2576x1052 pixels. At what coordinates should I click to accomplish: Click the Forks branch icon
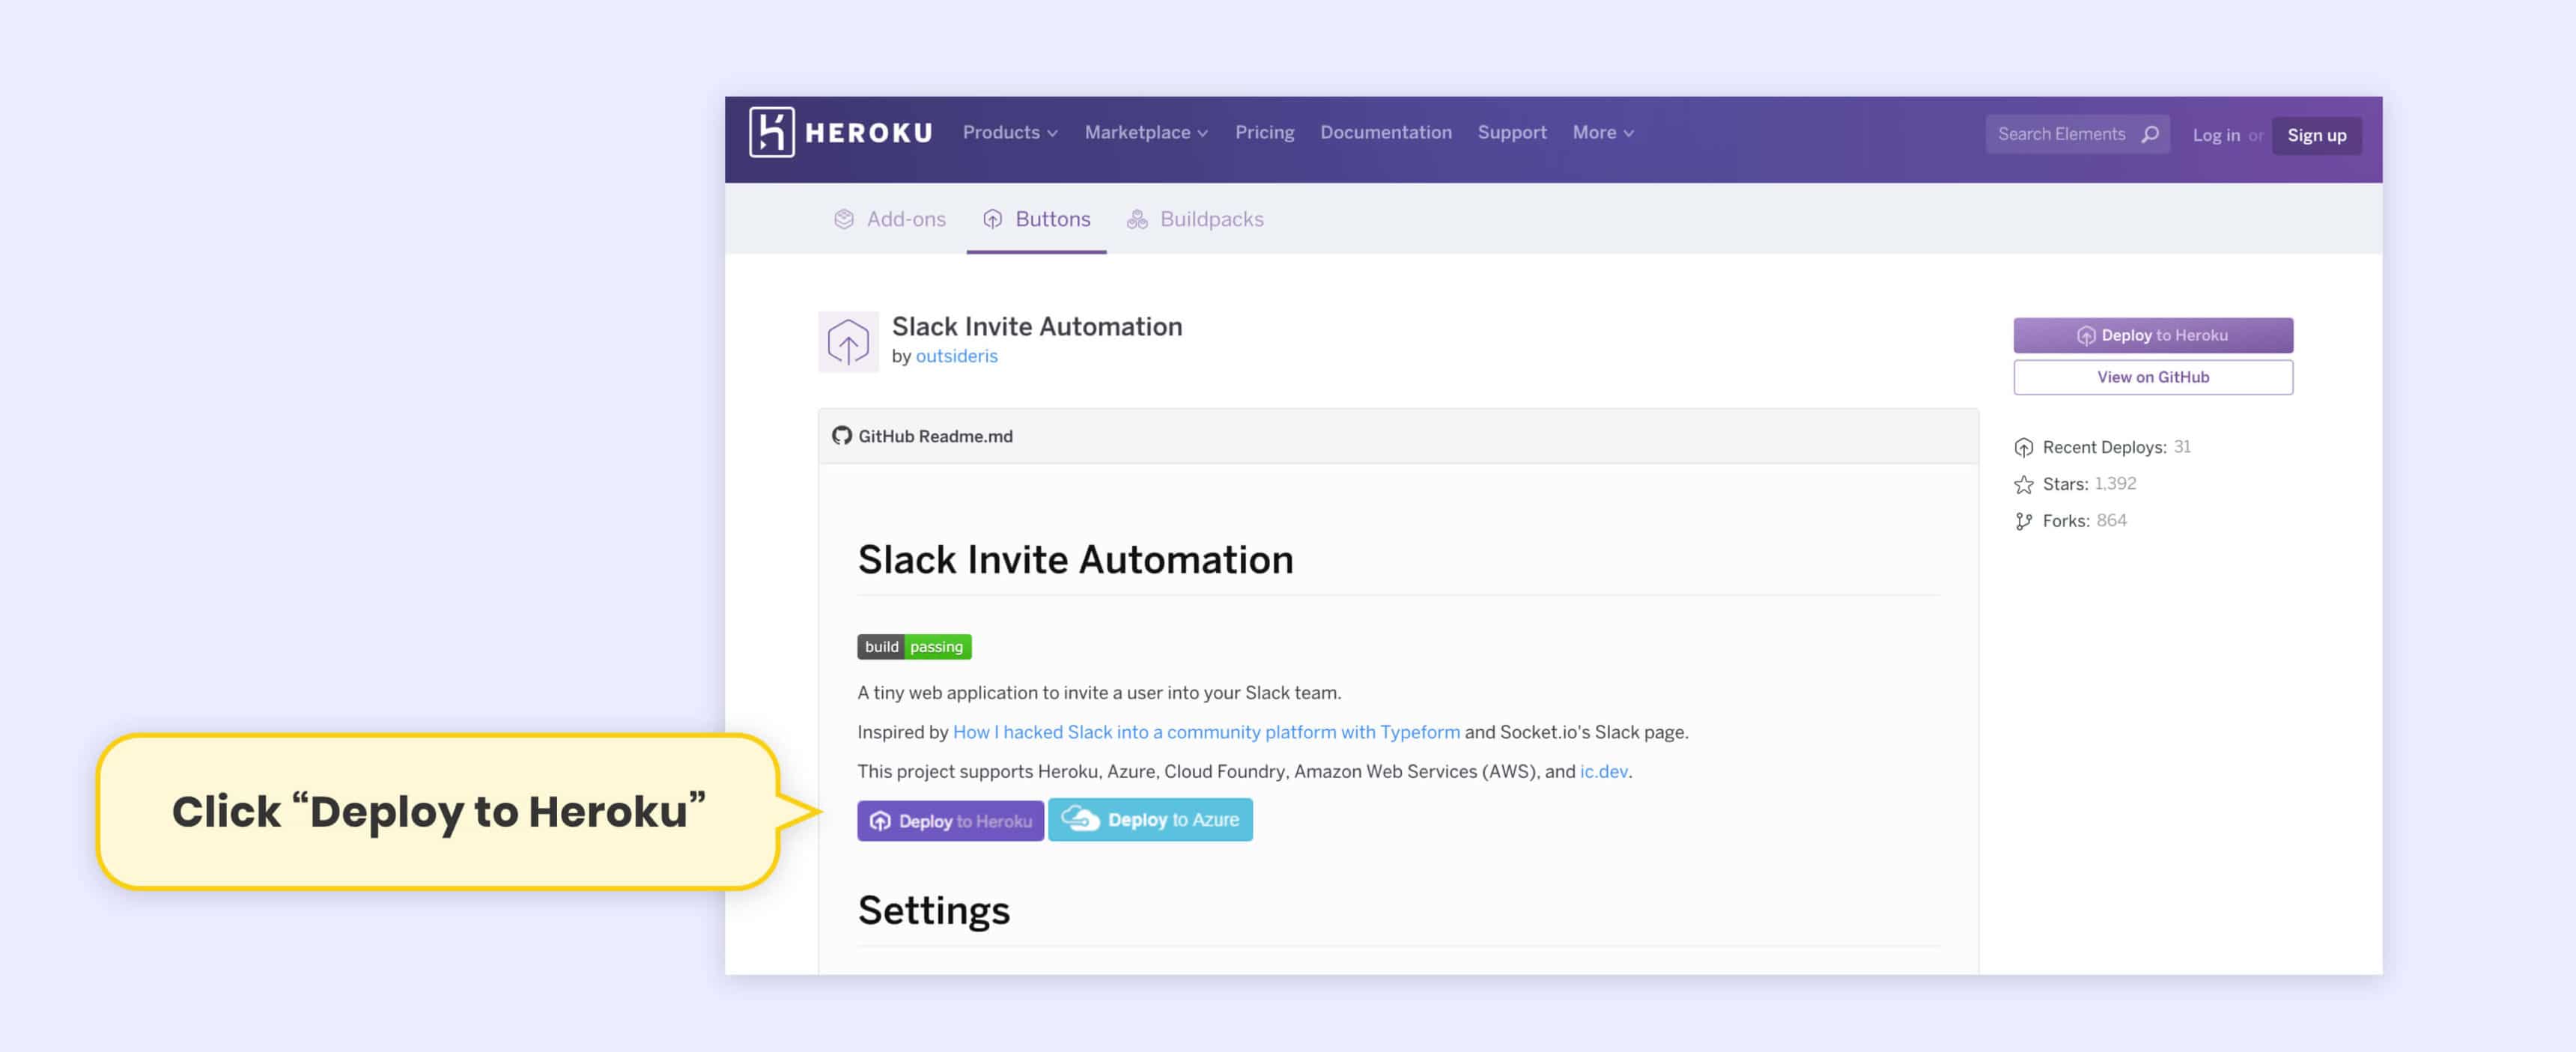[x=2024, y=521]
